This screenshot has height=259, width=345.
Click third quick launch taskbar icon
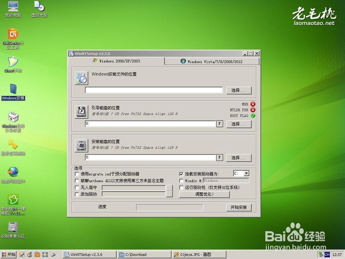click(x=37, y=255)
